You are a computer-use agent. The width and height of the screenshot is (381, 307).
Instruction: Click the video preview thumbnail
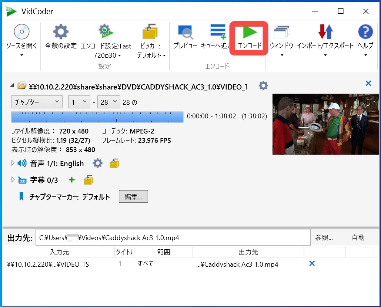pyautogui.click(x=325, y=124)
